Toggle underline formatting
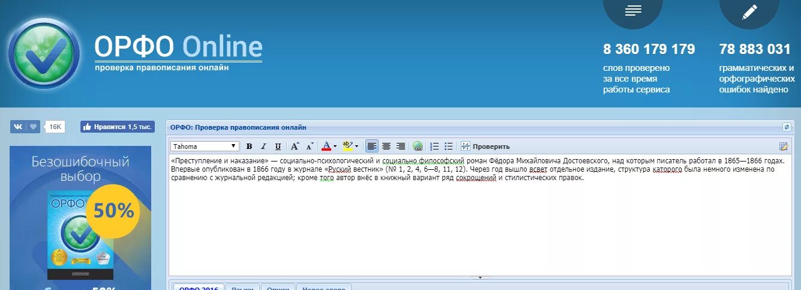Image resolution: width=801 pixels, height=290 pixels. point(278,146)
